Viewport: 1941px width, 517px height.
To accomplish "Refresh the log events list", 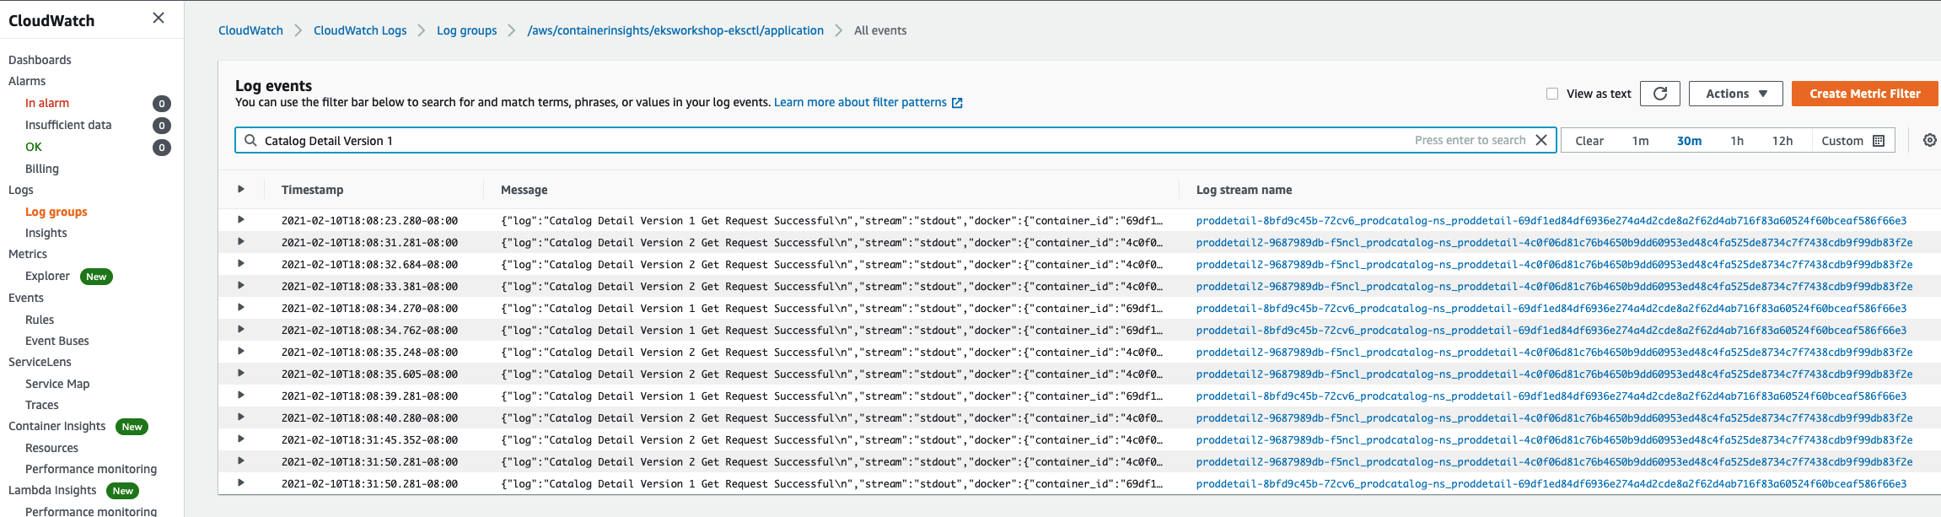I will [x=1660, y=94].
